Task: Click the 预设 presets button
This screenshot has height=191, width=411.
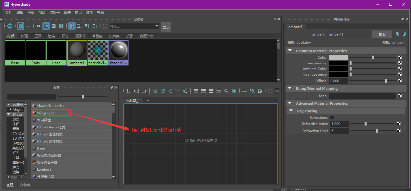Action: tap(382, 34)
